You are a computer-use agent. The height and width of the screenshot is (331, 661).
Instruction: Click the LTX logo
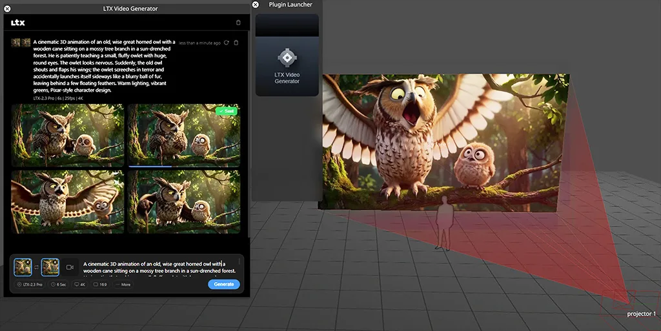pos(18,23)
